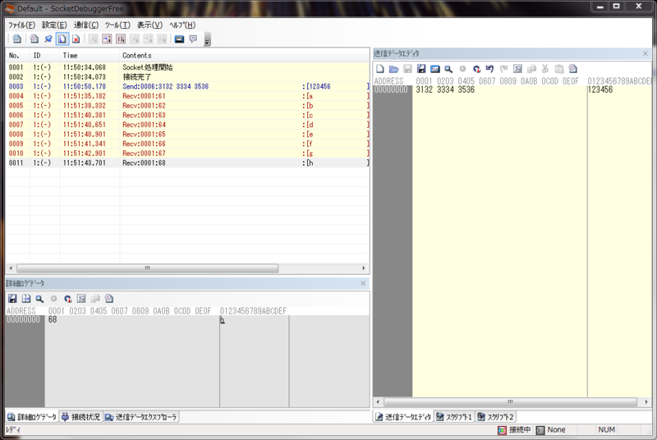Select log row 0010 Recv:0001:67

[x=188, y=154]
